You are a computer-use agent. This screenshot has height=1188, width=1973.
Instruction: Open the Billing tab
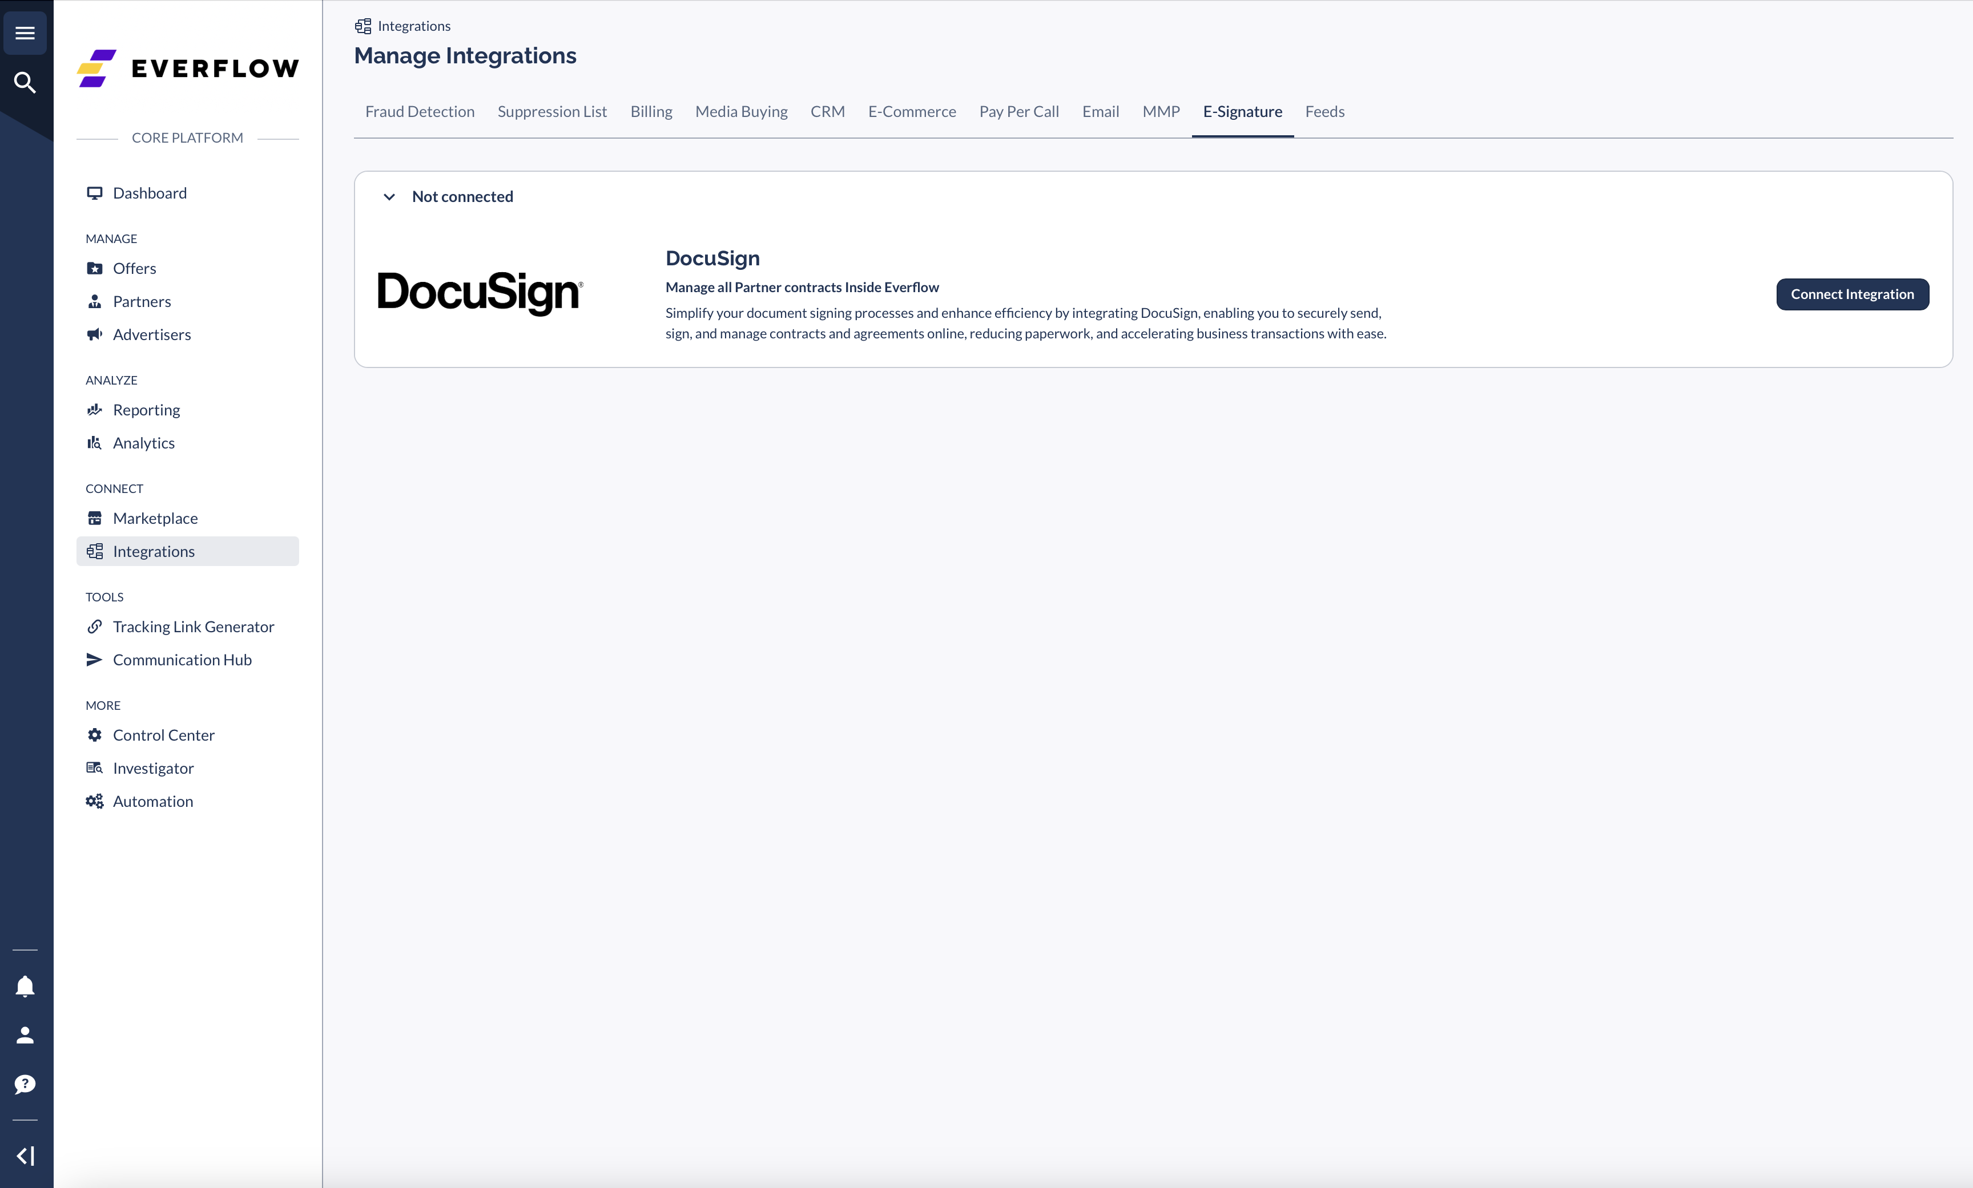click(x=651, y=111)
